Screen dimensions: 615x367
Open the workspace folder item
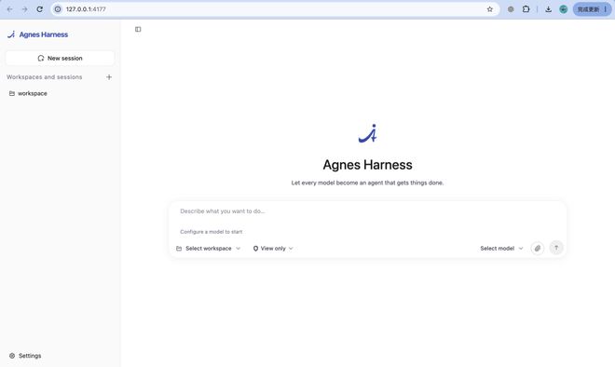pos(28,93)
